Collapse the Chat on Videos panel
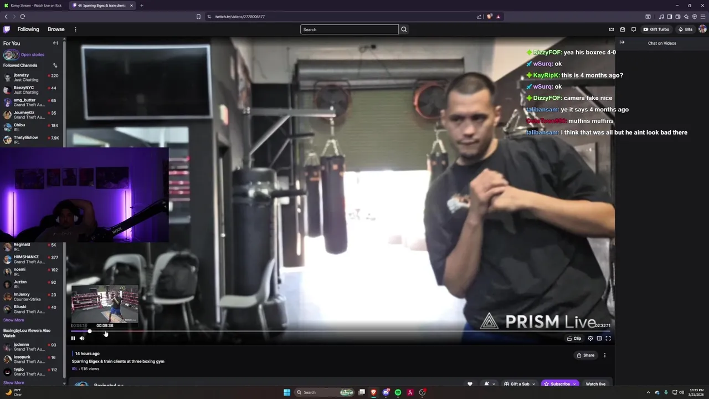This screenshot has width=709, height=399. pos(622,43)
